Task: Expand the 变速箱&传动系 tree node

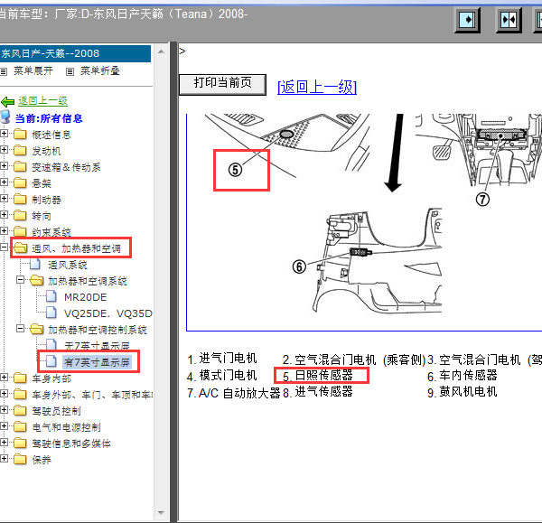Action: (4, 165)
